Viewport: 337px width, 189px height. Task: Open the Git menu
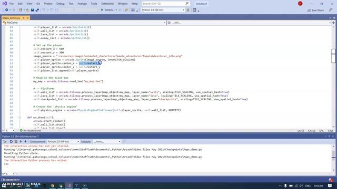(x=38, y=4)
